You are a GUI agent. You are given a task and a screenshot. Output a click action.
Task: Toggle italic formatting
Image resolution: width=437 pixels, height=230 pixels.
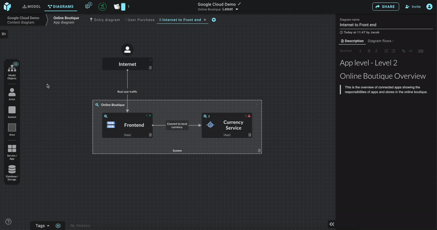(x=376, y=51)
